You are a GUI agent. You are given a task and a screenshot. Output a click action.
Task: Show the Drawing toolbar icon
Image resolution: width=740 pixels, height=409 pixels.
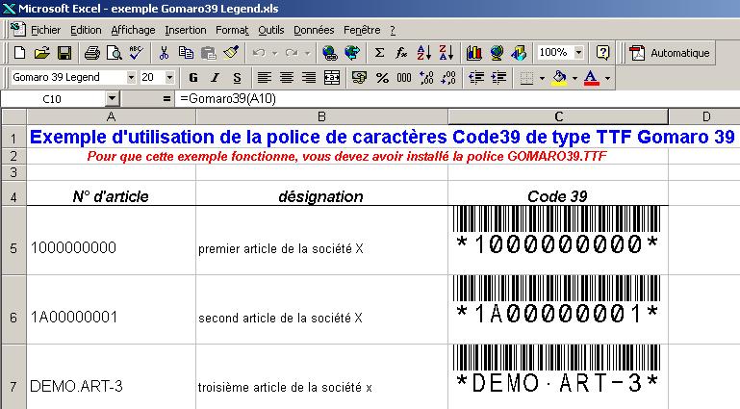click(x=519, y=53)
